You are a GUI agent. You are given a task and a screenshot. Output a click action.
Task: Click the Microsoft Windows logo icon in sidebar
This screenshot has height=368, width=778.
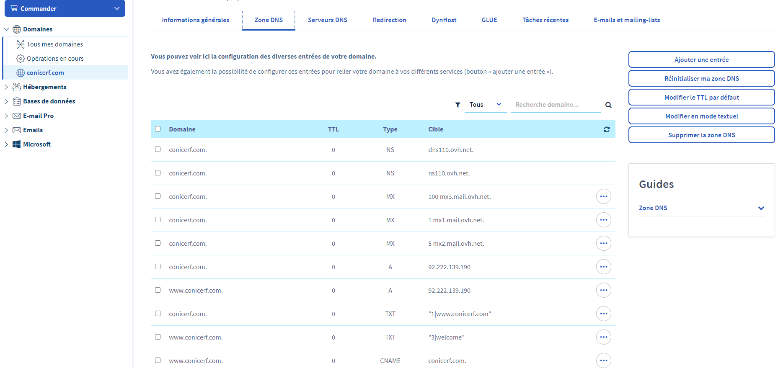tap(17, 144)
